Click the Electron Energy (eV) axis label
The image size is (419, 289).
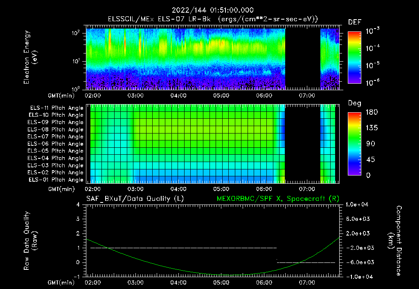(x=30, y=57)
